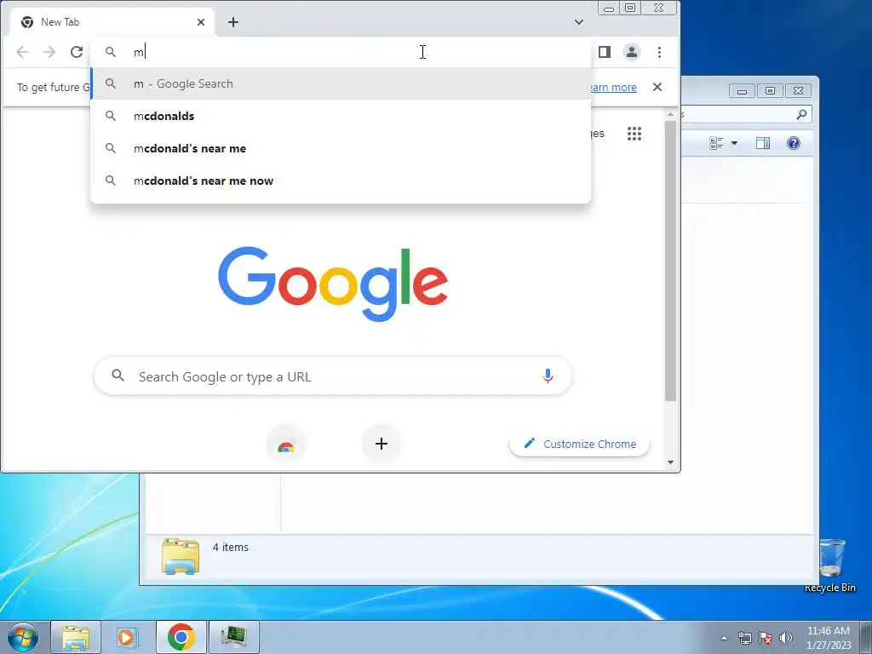Click the reload page icon in Chrome
Image resolution: width=872 pixels, height=654 pixels.
click(x=77, y=52)
